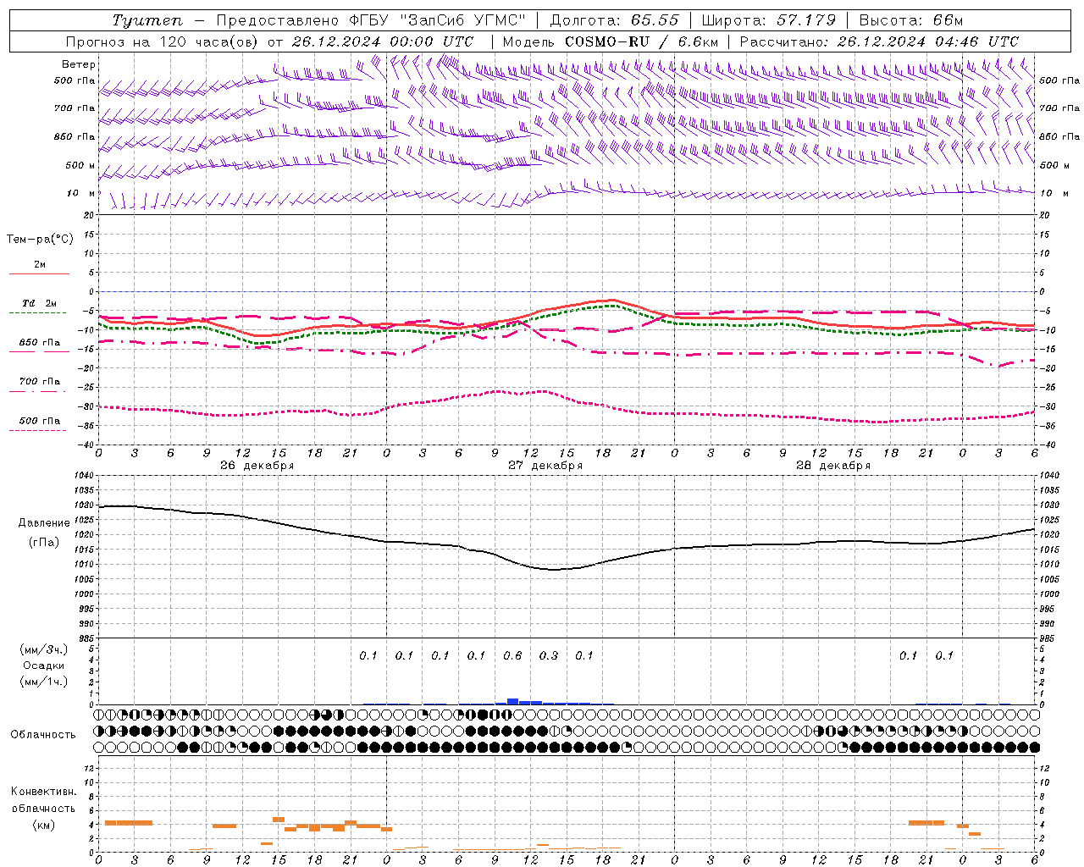Click the "0.3" precipitation amount value
The height and width of the screenshot is (867, 1084).
click(549, 655)
